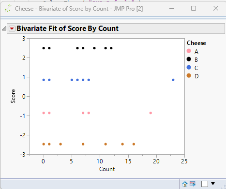Click the JMP bivariate window title icon
This screenshot has width=226, height=189.
tap(8, 8)
